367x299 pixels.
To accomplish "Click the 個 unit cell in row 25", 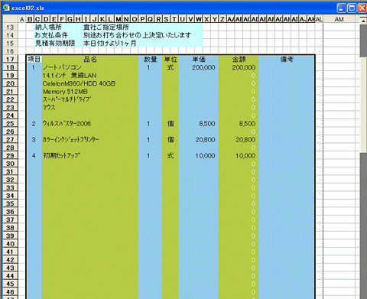I will point(171,124).
